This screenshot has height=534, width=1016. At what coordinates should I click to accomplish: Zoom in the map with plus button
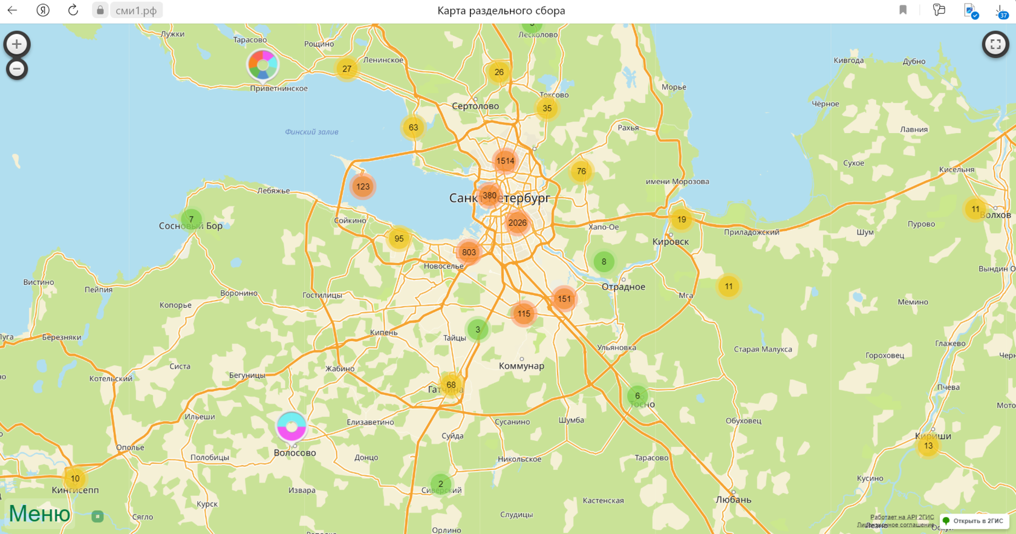[17, 44]
